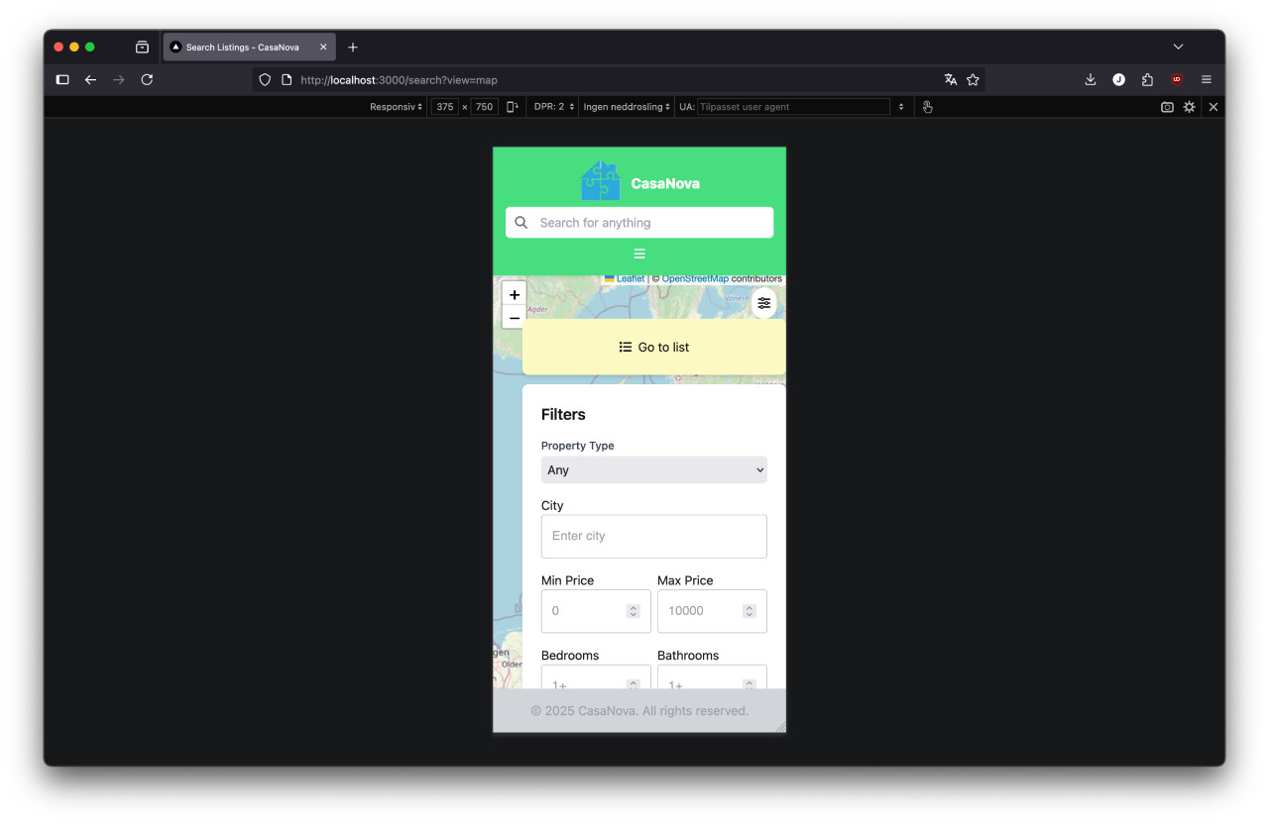Click the Go to list button

[654, 348]
